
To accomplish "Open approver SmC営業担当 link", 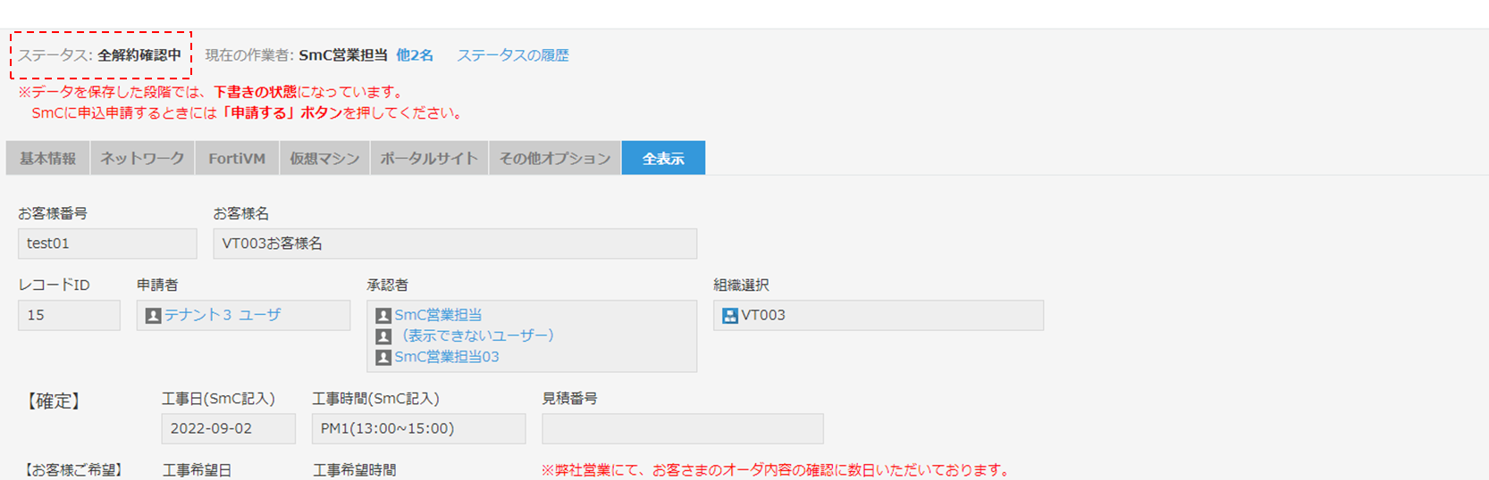I will [438, 315].
